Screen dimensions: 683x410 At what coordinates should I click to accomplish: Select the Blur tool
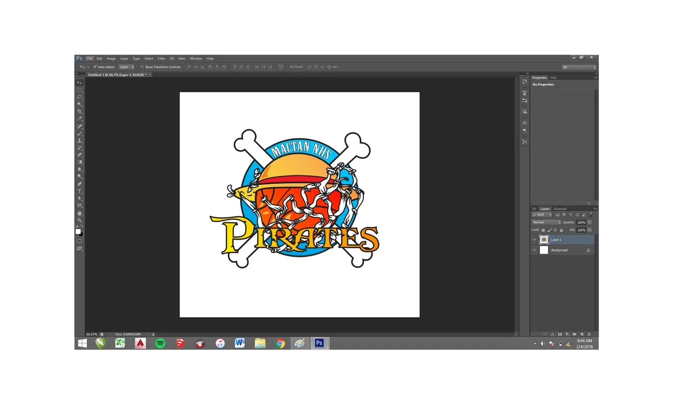click(80, 169)
